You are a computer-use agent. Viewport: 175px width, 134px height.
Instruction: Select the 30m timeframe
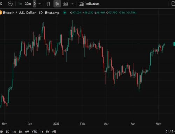[28, 4]
